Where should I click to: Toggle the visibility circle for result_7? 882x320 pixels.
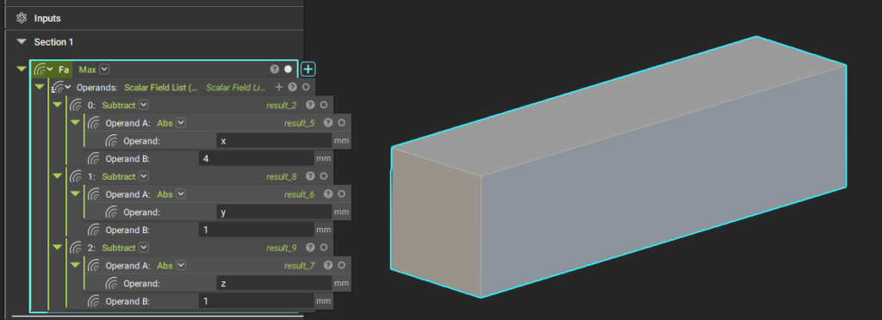(341, 266)
